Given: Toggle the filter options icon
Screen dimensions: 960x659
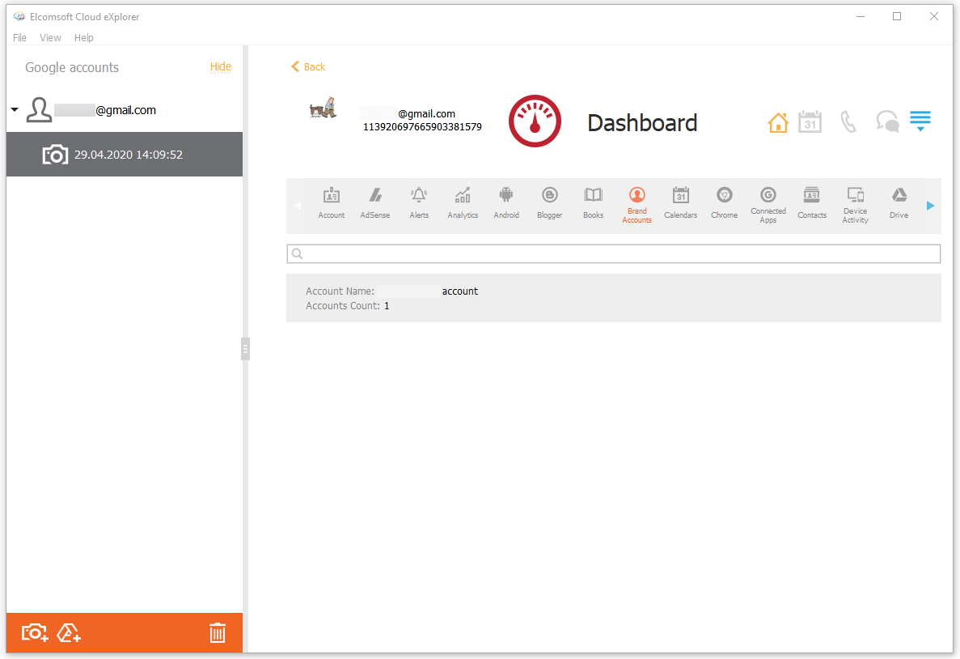Looking at the screenshot, I should (920, 121).
